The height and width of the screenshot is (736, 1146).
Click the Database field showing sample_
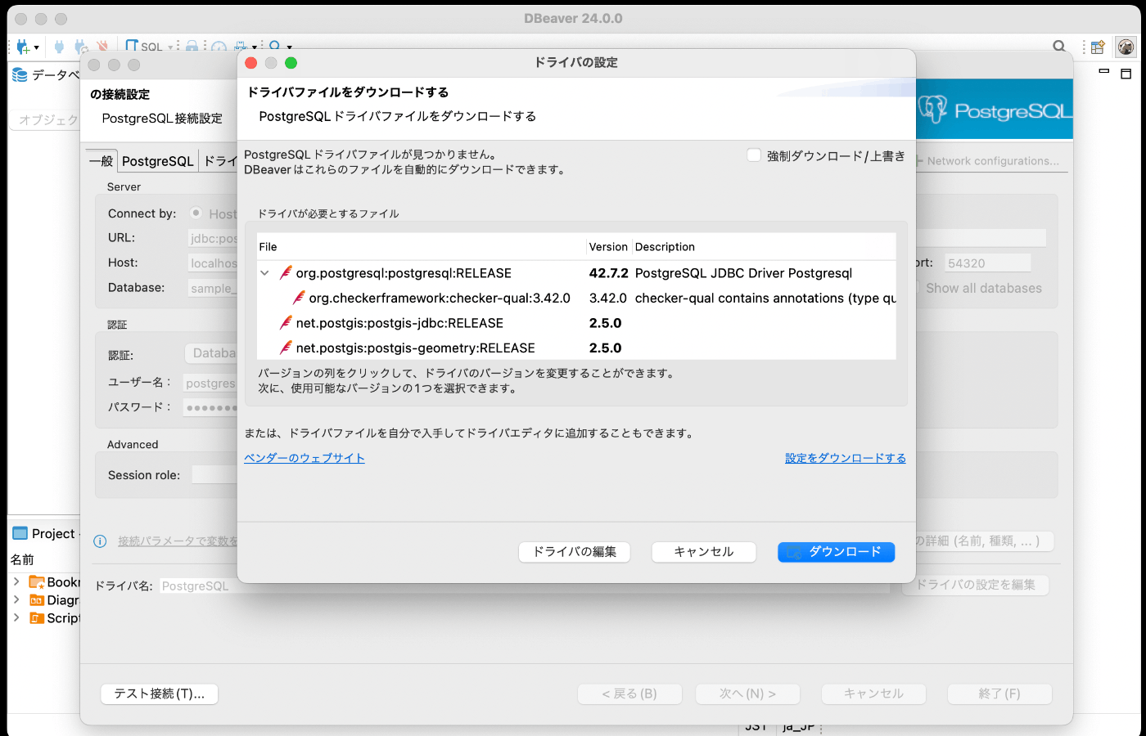[213, 288]
